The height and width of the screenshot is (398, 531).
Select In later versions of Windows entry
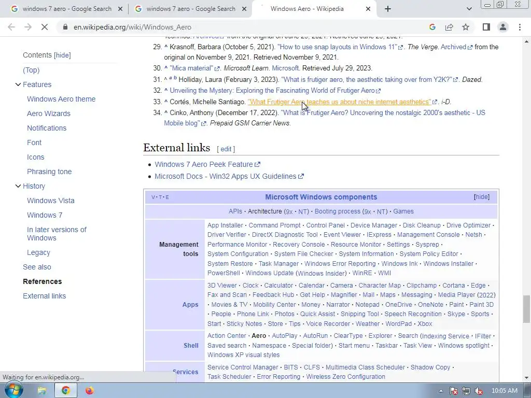[57, 234]
